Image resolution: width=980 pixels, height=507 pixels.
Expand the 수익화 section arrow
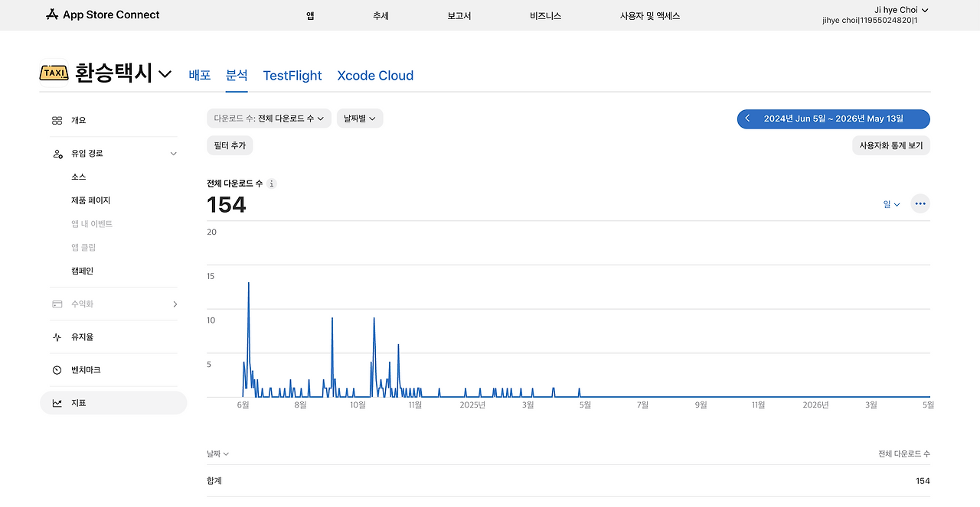175,304
